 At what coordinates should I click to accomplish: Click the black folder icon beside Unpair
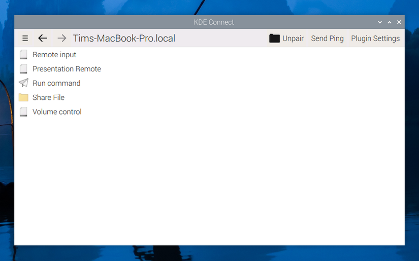point(275,39)
